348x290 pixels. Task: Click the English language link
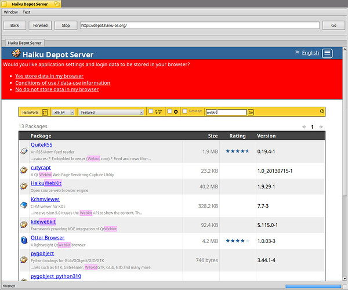(310, 53)
